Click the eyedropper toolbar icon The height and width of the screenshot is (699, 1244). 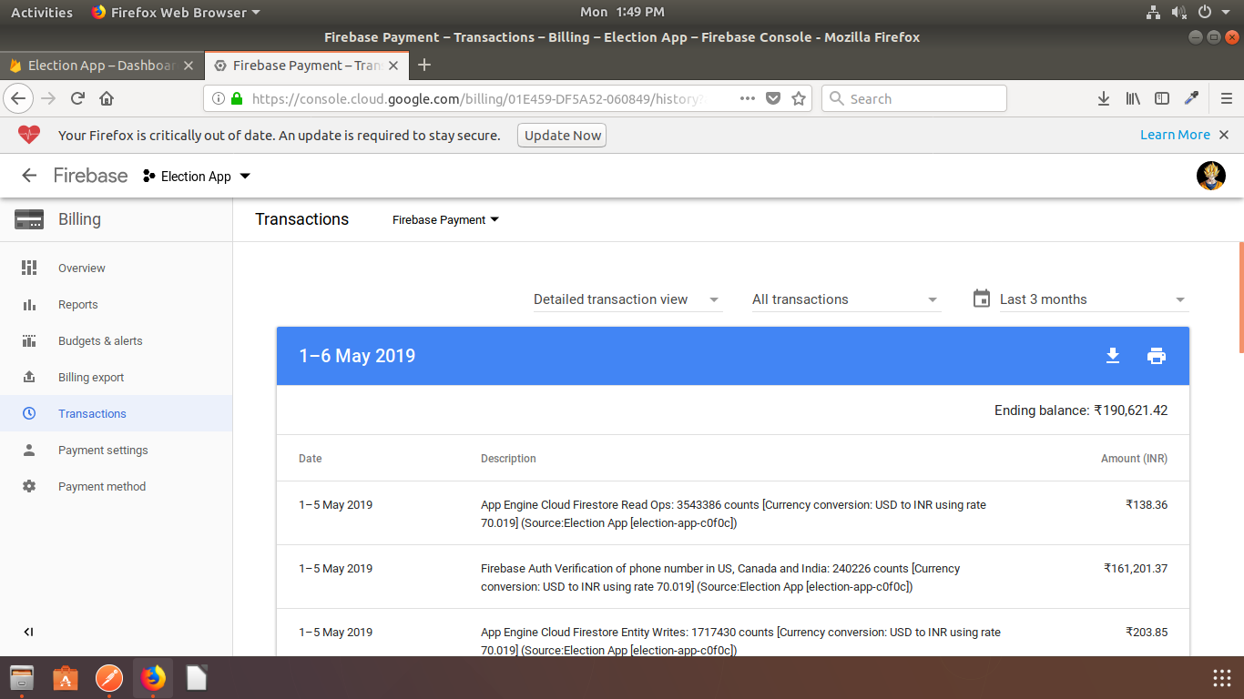point(1191,98)
